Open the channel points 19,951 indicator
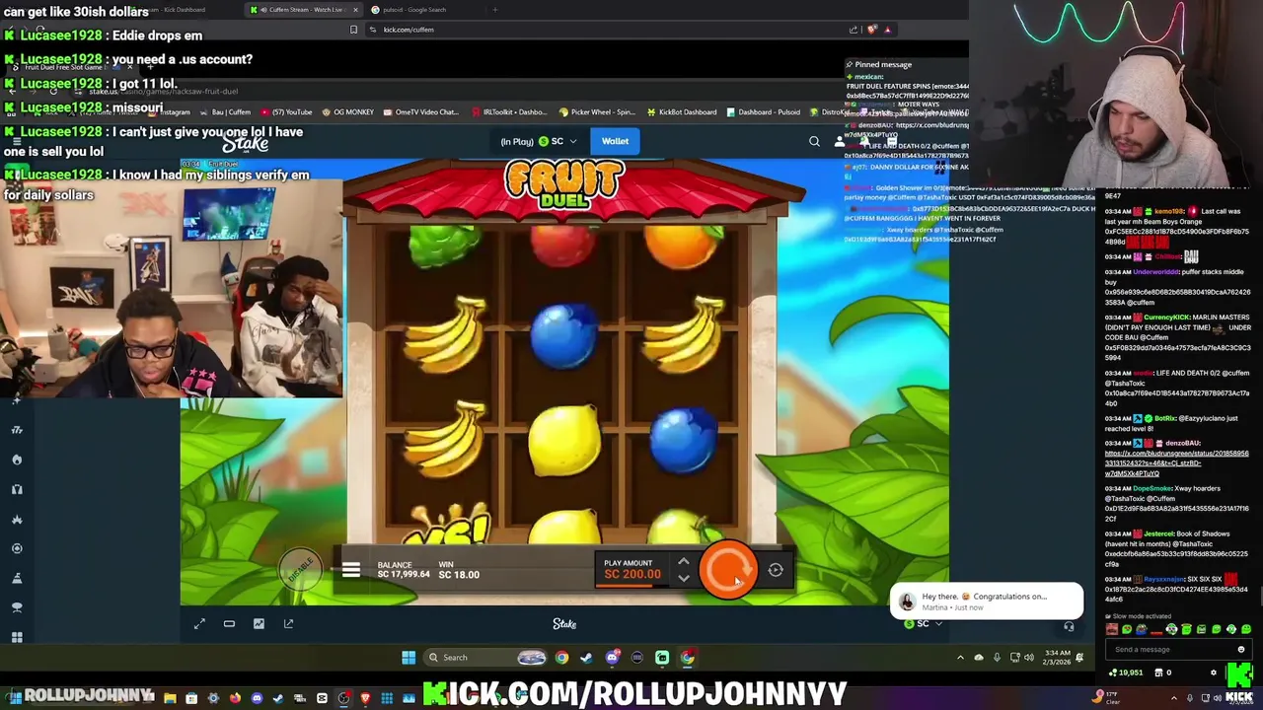The image size is (1263, 710). tap(1126, 673)
